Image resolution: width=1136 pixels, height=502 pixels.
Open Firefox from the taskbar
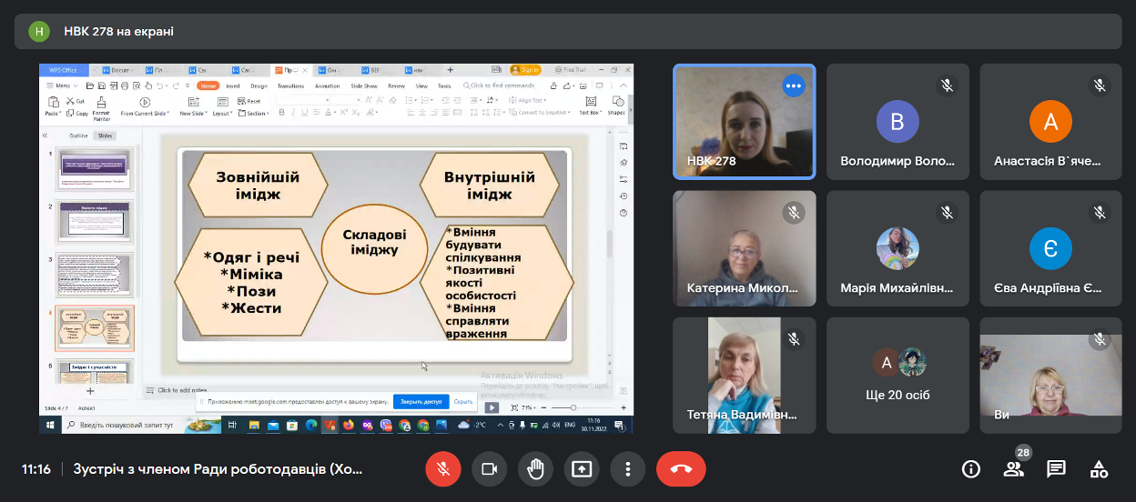[349, 425]
